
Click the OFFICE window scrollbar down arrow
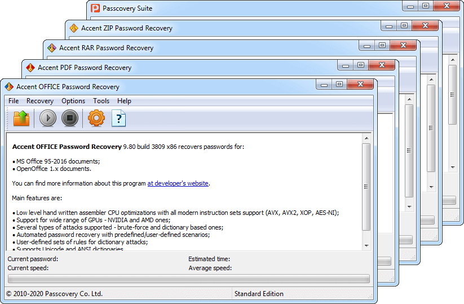point(366,246)
